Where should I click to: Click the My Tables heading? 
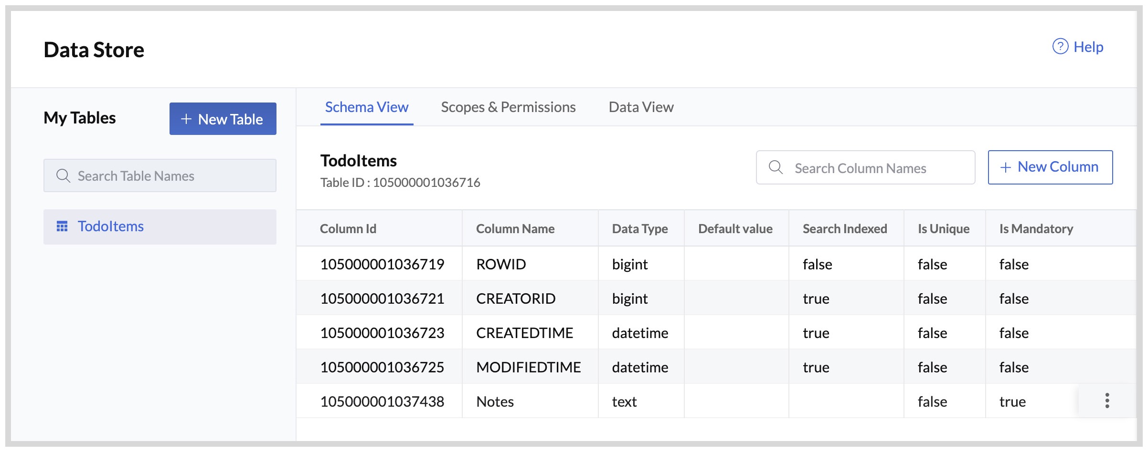79,118
